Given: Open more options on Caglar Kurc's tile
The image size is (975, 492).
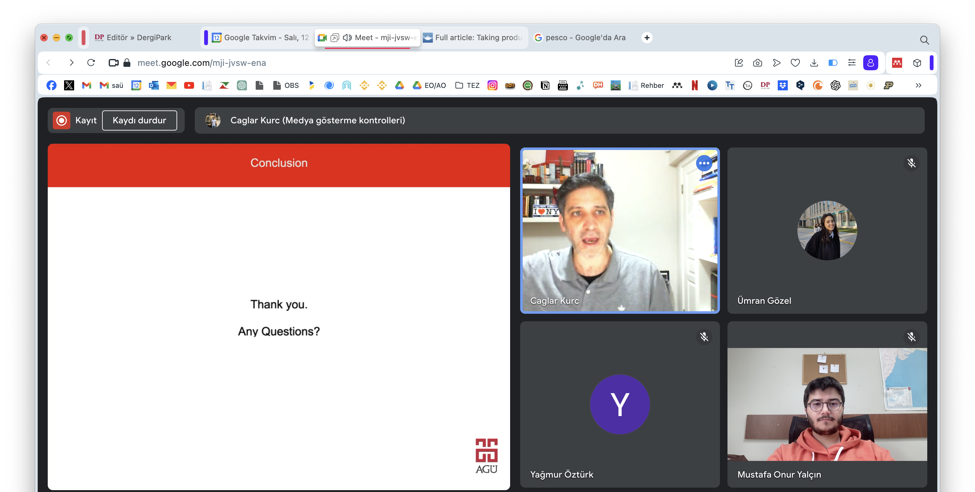Looking at the screenshot, I should click(704, 163).
